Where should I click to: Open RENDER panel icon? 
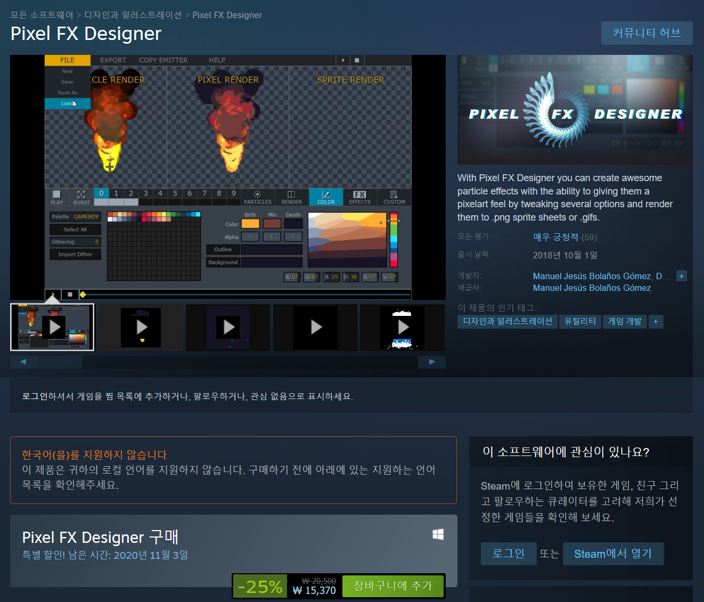pyautogui.click(x=291, y=197)
